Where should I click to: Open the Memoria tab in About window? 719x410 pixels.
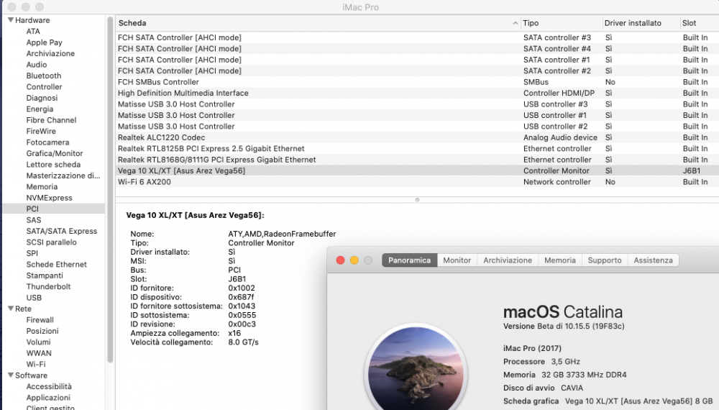point(560,260)
